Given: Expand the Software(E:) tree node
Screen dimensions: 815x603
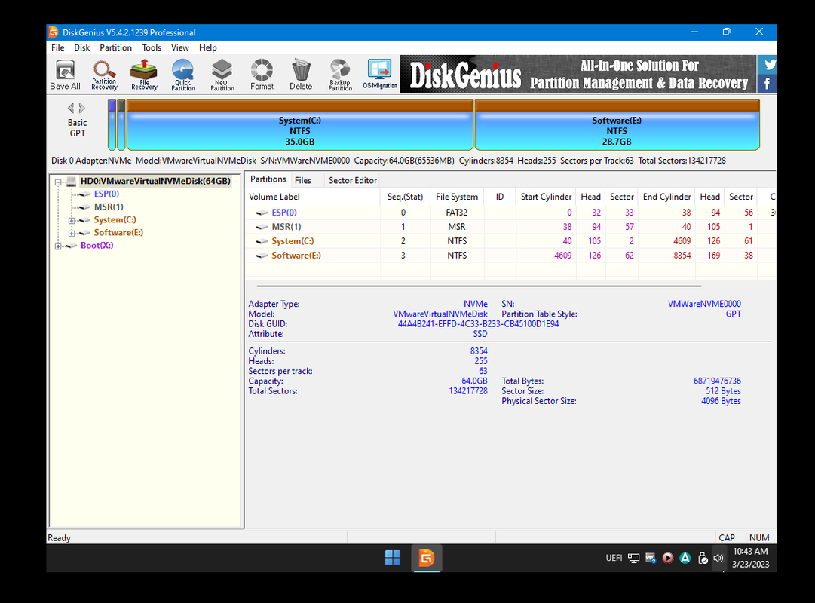Looking at the screenshot, I should (x=72, y=234).
